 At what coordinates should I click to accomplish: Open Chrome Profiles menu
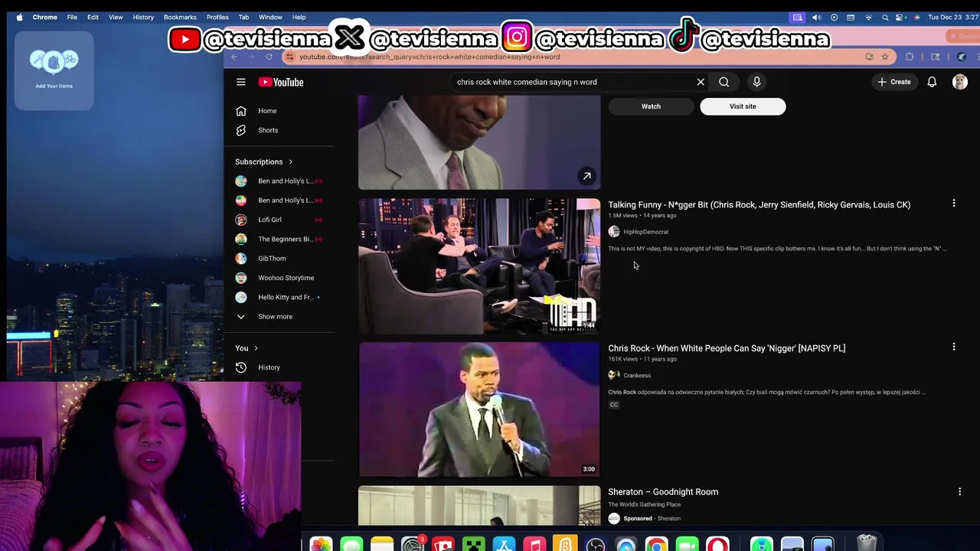coord(217,17)
